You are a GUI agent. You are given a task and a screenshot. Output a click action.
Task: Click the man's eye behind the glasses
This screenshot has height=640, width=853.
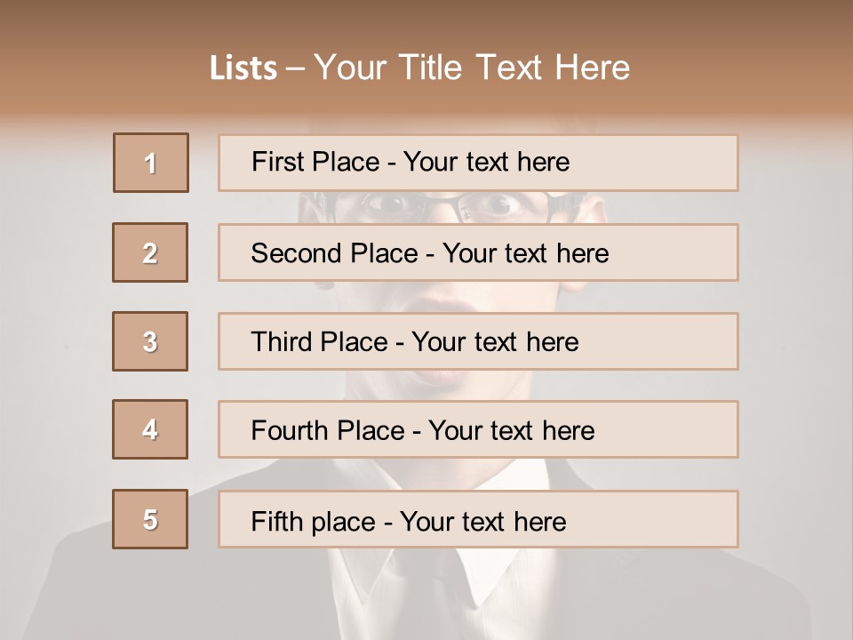pyautogui.click(x=391, y=205)
